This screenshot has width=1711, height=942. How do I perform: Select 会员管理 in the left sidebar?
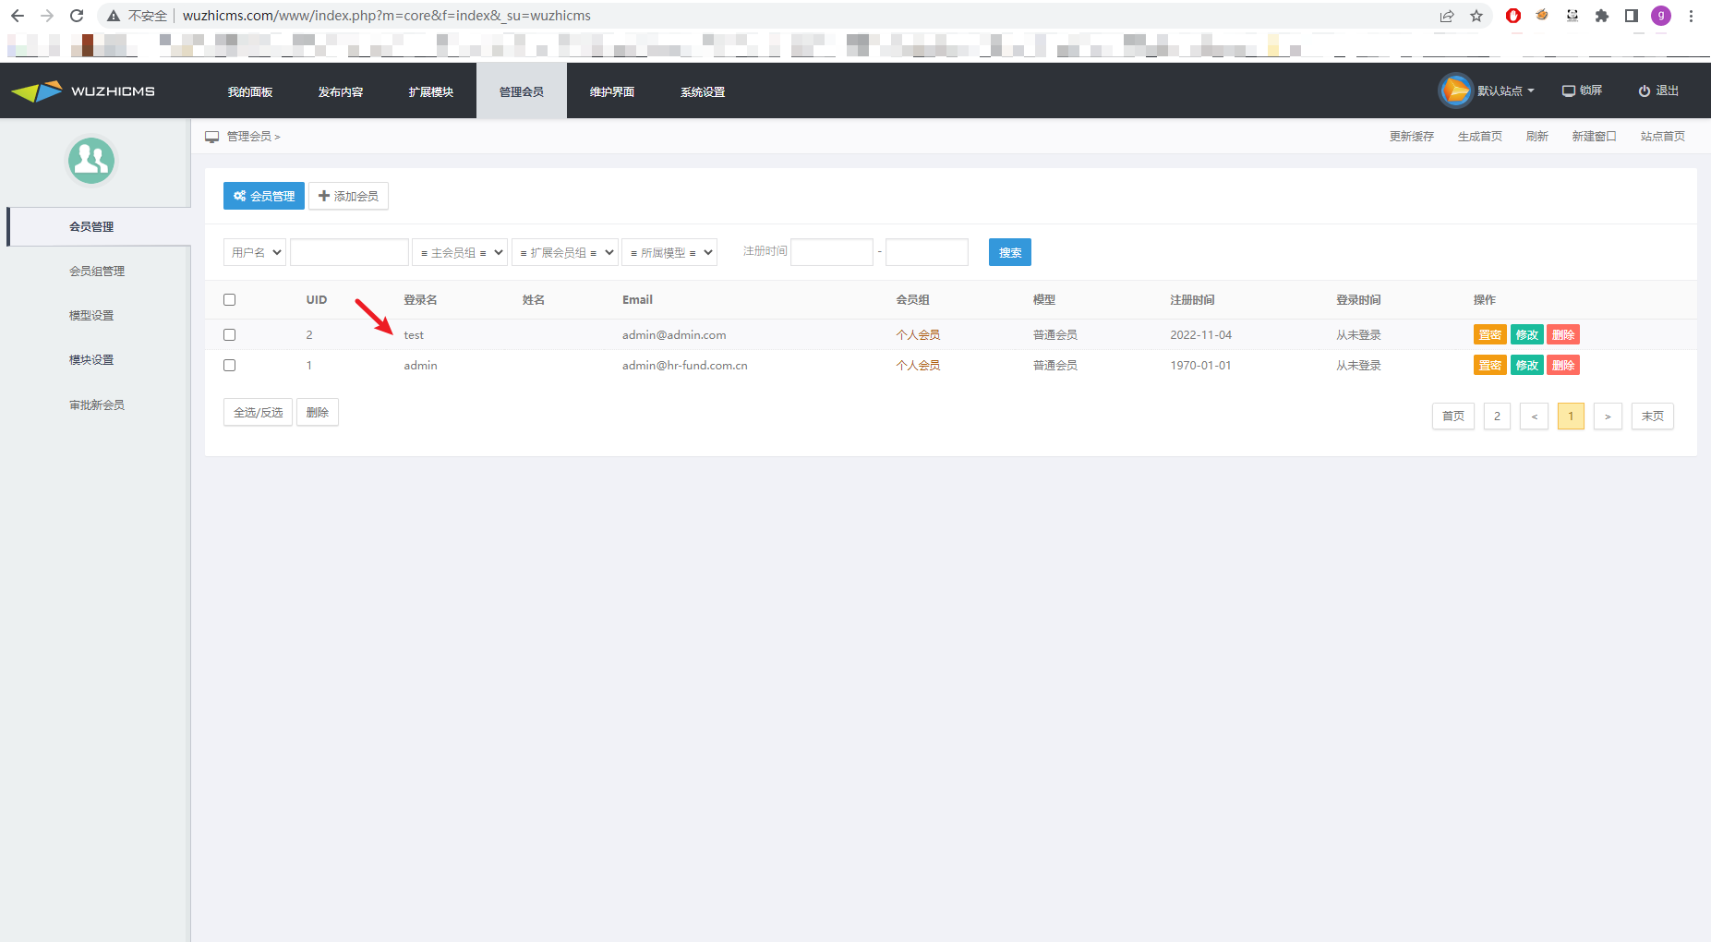[x=99, y=226]
